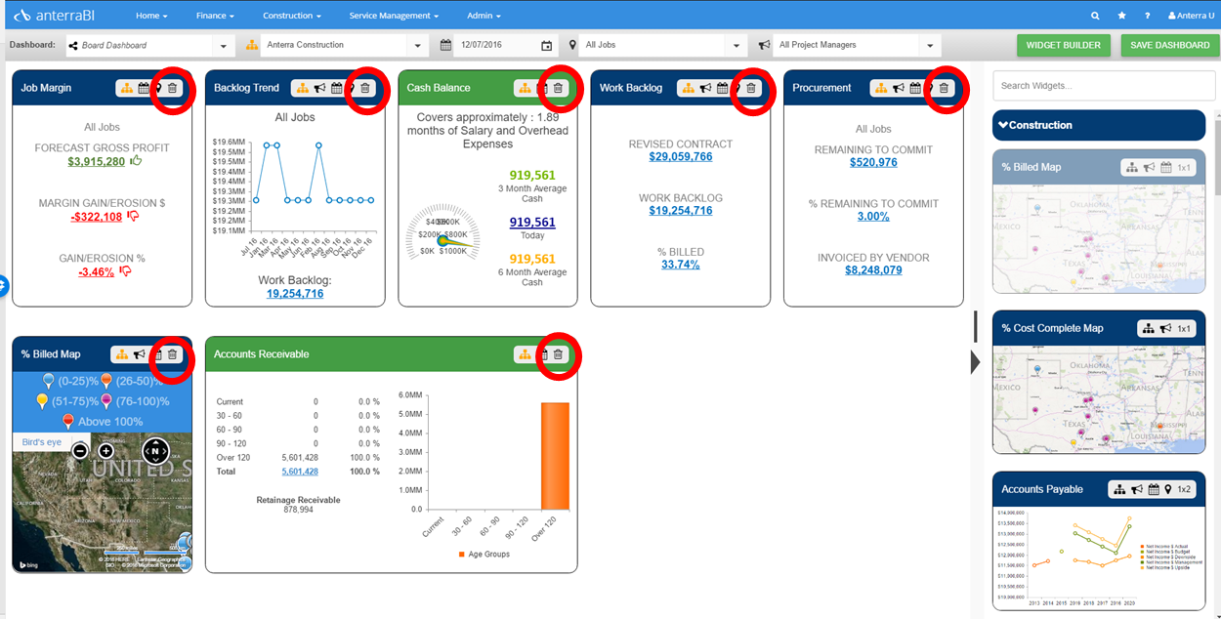Open the 33.74% billed link

(x=681, y=265)
